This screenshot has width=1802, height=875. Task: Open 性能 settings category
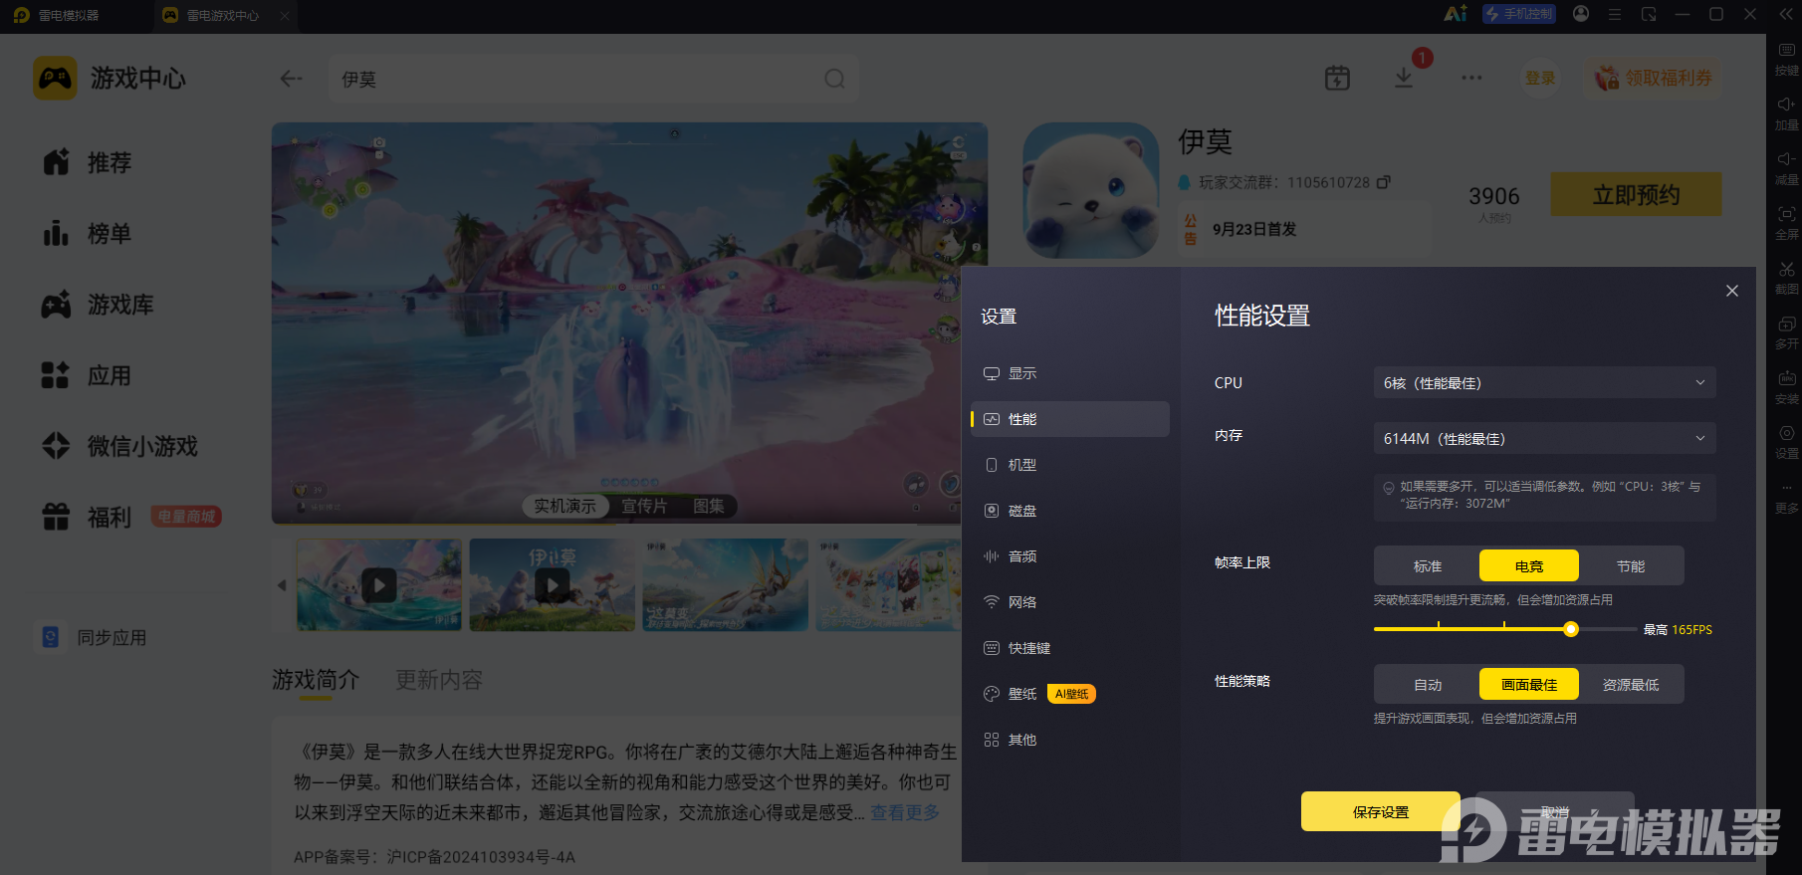click(x=1070, y=419)
